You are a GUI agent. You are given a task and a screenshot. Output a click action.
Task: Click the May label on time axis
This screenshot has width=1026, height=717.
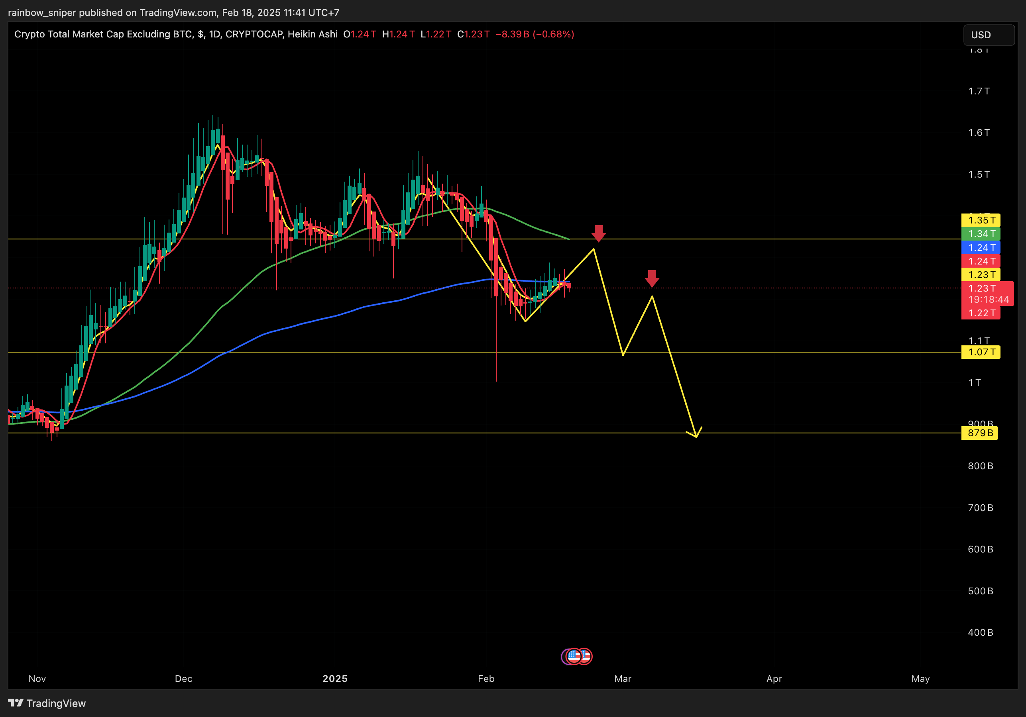click(920, 679)
